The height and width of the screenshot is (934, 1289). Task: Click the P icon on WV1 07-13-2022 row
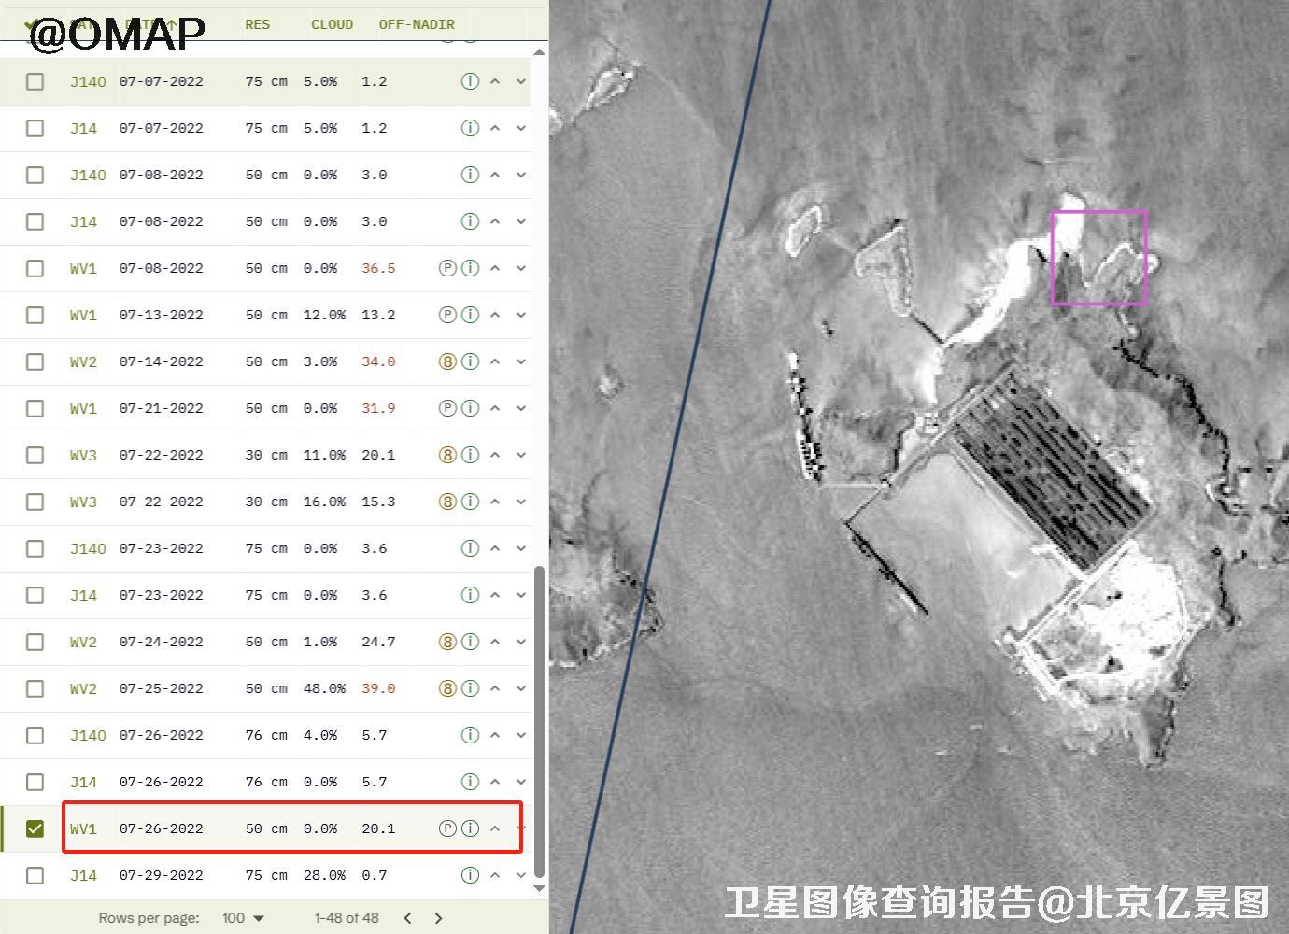[x=447, y=315]
